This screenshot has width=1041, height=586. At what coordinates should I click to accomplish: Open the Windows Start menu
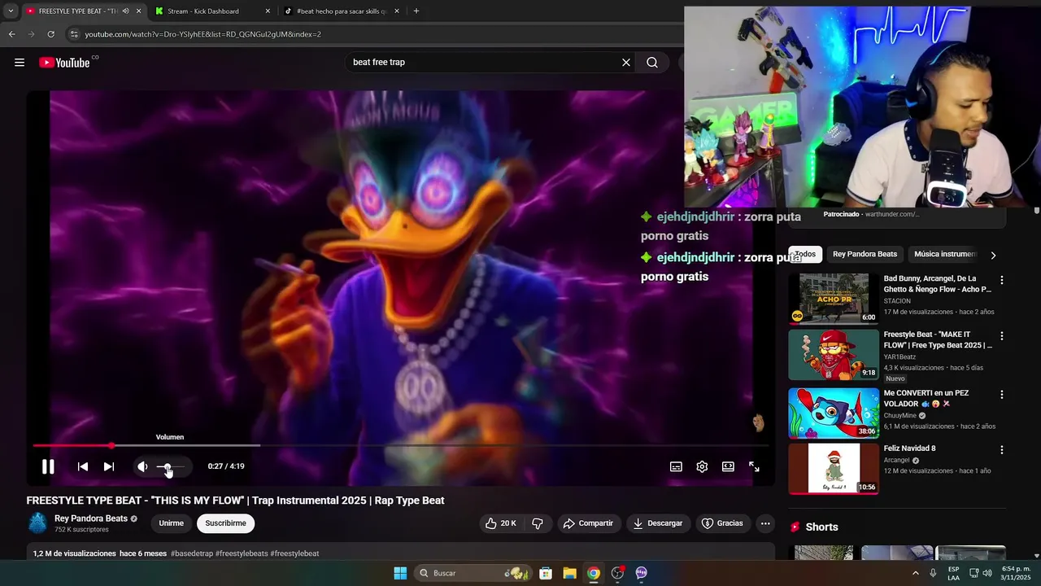(x=400, y=573)
